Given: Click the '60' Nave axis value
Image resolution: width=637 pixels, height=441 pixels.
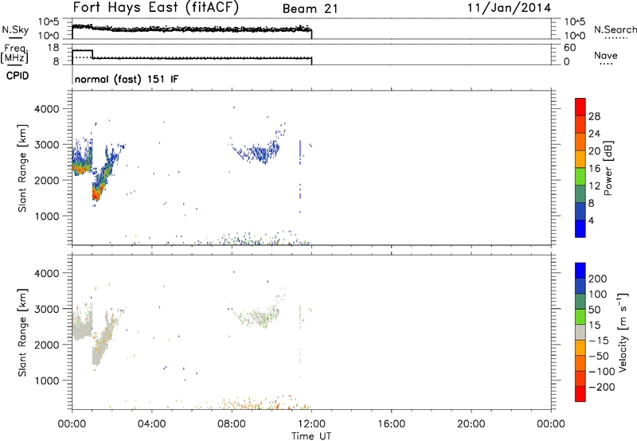Looking at the screenshot, I should tap(569, 48).
